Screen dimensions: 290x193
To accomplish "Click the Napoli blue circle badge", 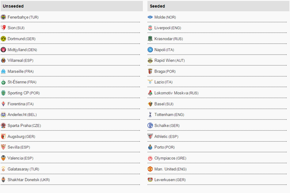I will (150, 50).
